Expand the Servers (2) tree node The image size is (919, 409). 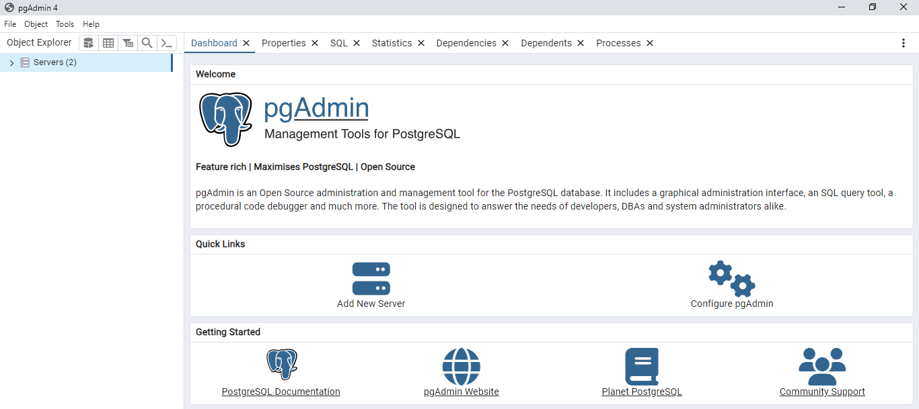click(11, 62)
